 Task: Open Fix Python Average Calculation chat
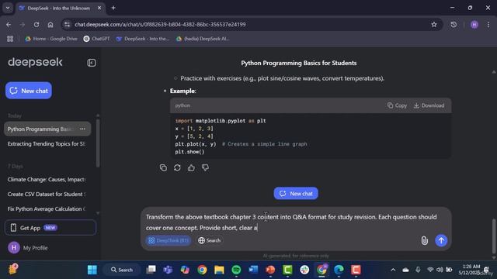click(47, 209)
